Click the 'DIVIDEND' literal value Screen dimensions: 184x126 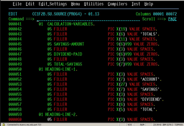151,100
